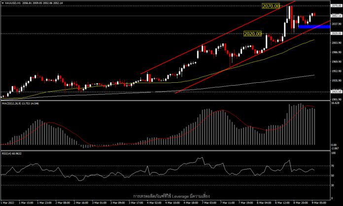This screenshot has width=343, height=206.
Task: Click the current price tag 2052.14 on axis
Action: (x=337, y=16)
